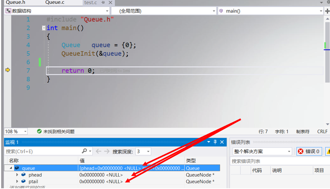Click the 搜索(Ctrl+E) watch search field
Viewport: 330px width, 189px height.
(43, 151)
